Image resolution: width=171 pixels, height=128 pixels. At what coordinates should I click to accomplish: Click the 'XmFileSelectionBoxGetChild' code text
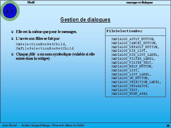tap(45, 48)
